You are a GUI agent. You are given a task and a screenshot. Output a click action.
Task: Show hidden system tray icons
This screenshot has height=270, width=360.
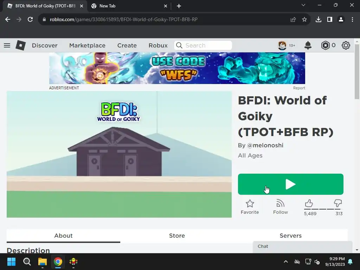(x=286, y=262)
